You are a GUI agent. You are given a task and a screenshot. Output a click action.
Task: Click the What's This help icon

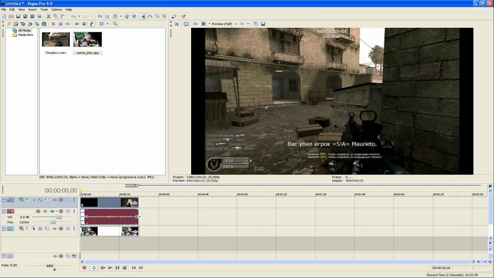click(x=183, y=16)
